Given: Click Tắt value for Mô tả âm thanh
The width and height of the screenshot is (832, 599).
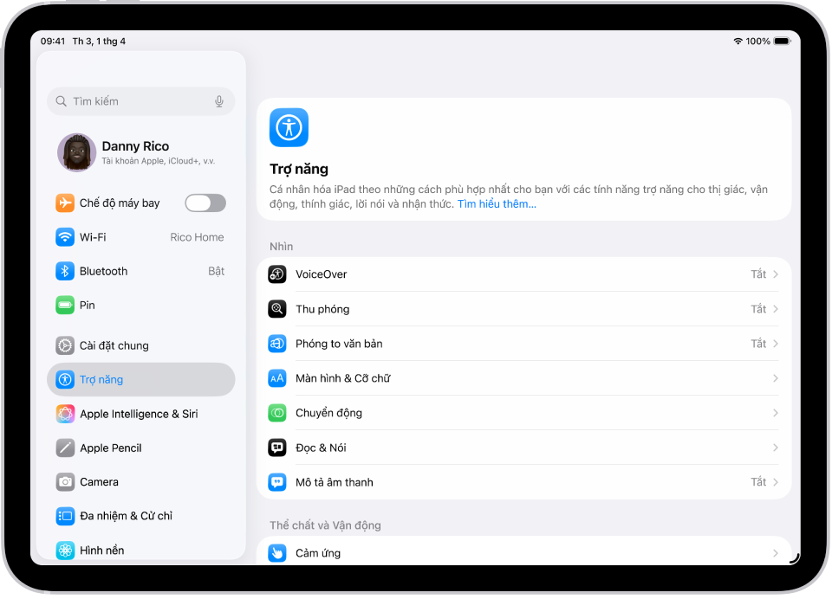Looking at the screenshot, I should [758, 482].
